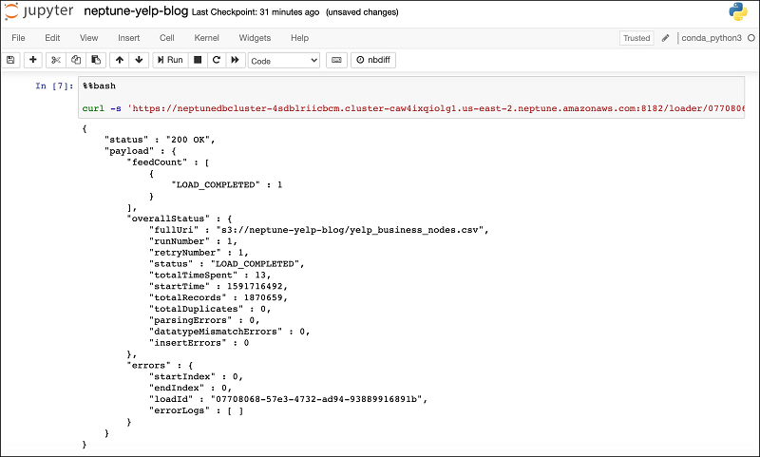Click the loadId value output line
Screen dimensions: 760x457
(x=288, y=399)
